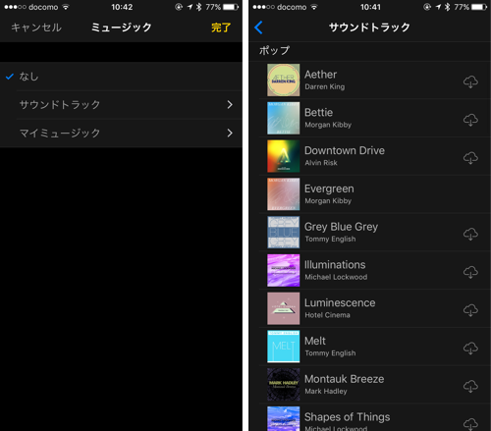Download the Aether track via cloud icon
Viewport: 491px width, 431px height.
pos(470,81)
